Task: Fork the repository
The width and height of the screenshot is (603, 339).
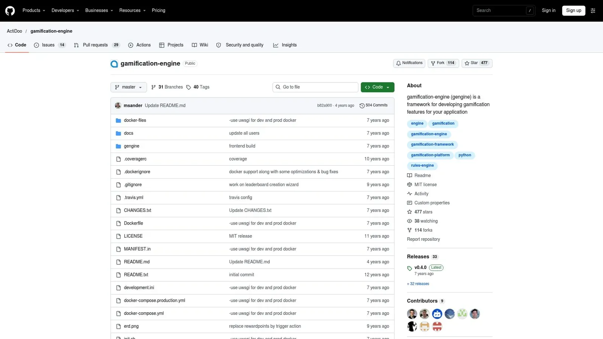Action: pyautogui.click(x=443, y=63)
